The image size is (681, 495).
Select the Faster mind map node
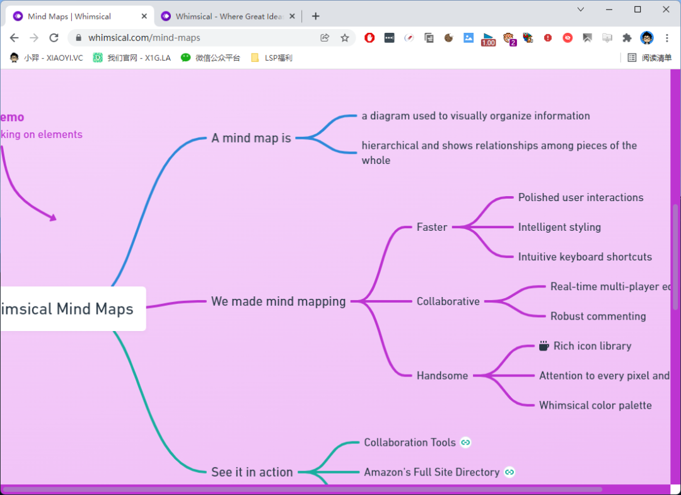pyautogui.click(x=432, y=227)
